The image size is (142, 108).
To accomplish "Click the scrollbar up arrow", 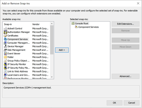I will [x=52, y=24].
